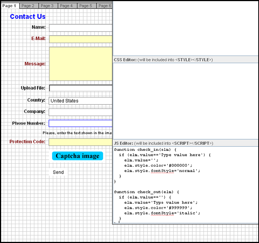The image size is (259, 243).
Task: Select the Name: label
Action: [38, 27]
